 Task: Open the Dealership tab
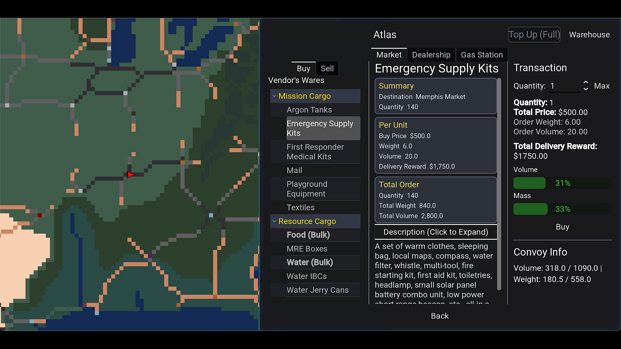(431, 55)
